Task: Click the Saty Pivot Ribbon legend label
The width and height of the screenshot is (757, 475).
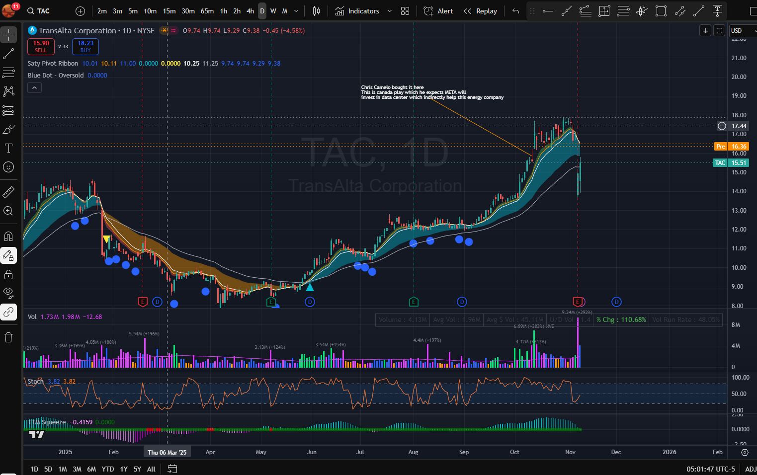Action: [53, 64]
